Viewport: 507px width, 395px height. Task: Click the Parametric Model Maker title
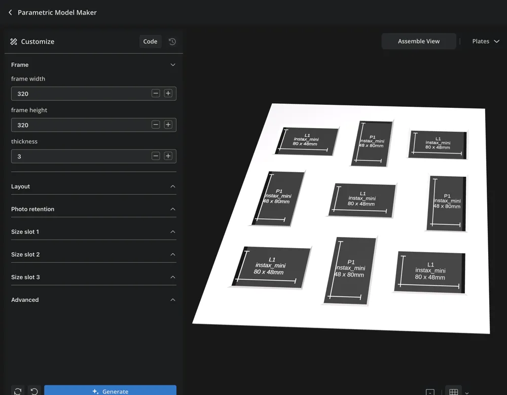57,12
